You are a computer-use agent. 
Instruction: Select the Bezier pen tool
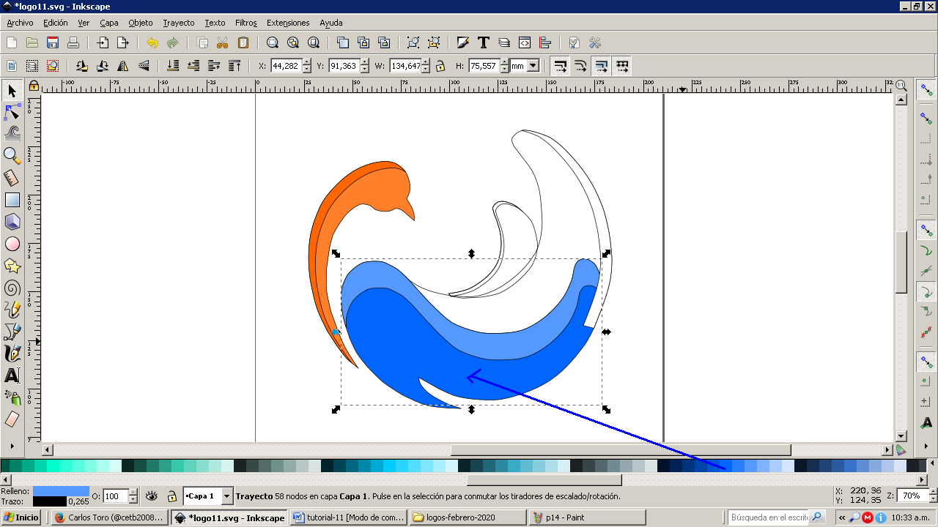click(12, 332)
